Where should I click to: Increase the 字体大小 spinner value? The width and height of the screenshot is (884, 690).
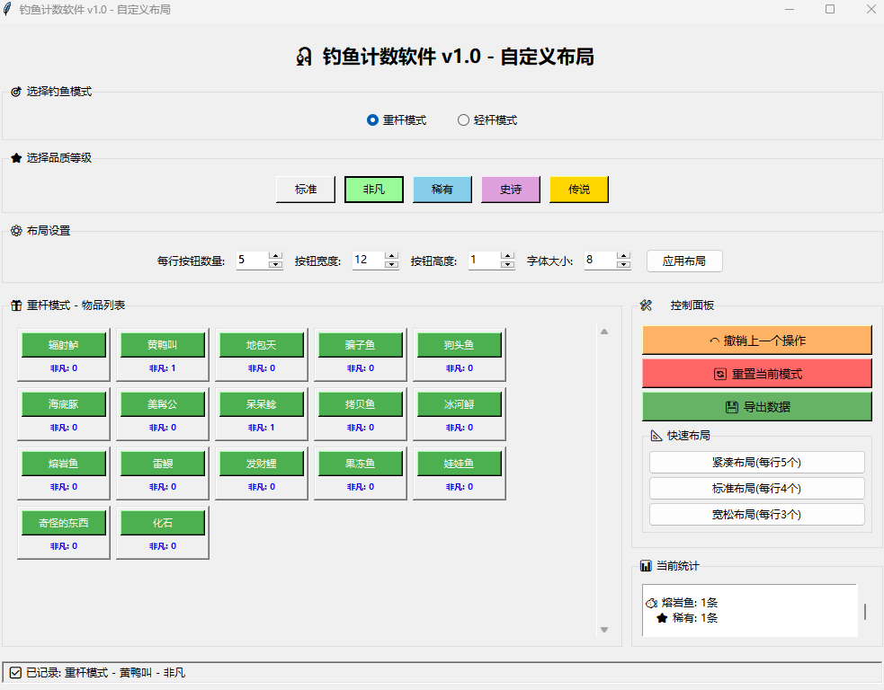point(623,256)
